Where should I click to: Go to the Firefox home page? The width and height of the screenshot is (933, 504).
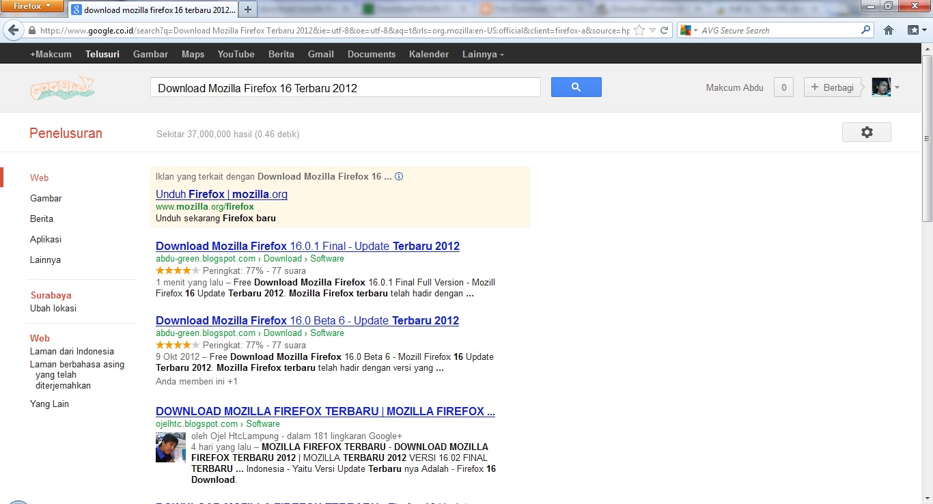[x=889, y=31]
